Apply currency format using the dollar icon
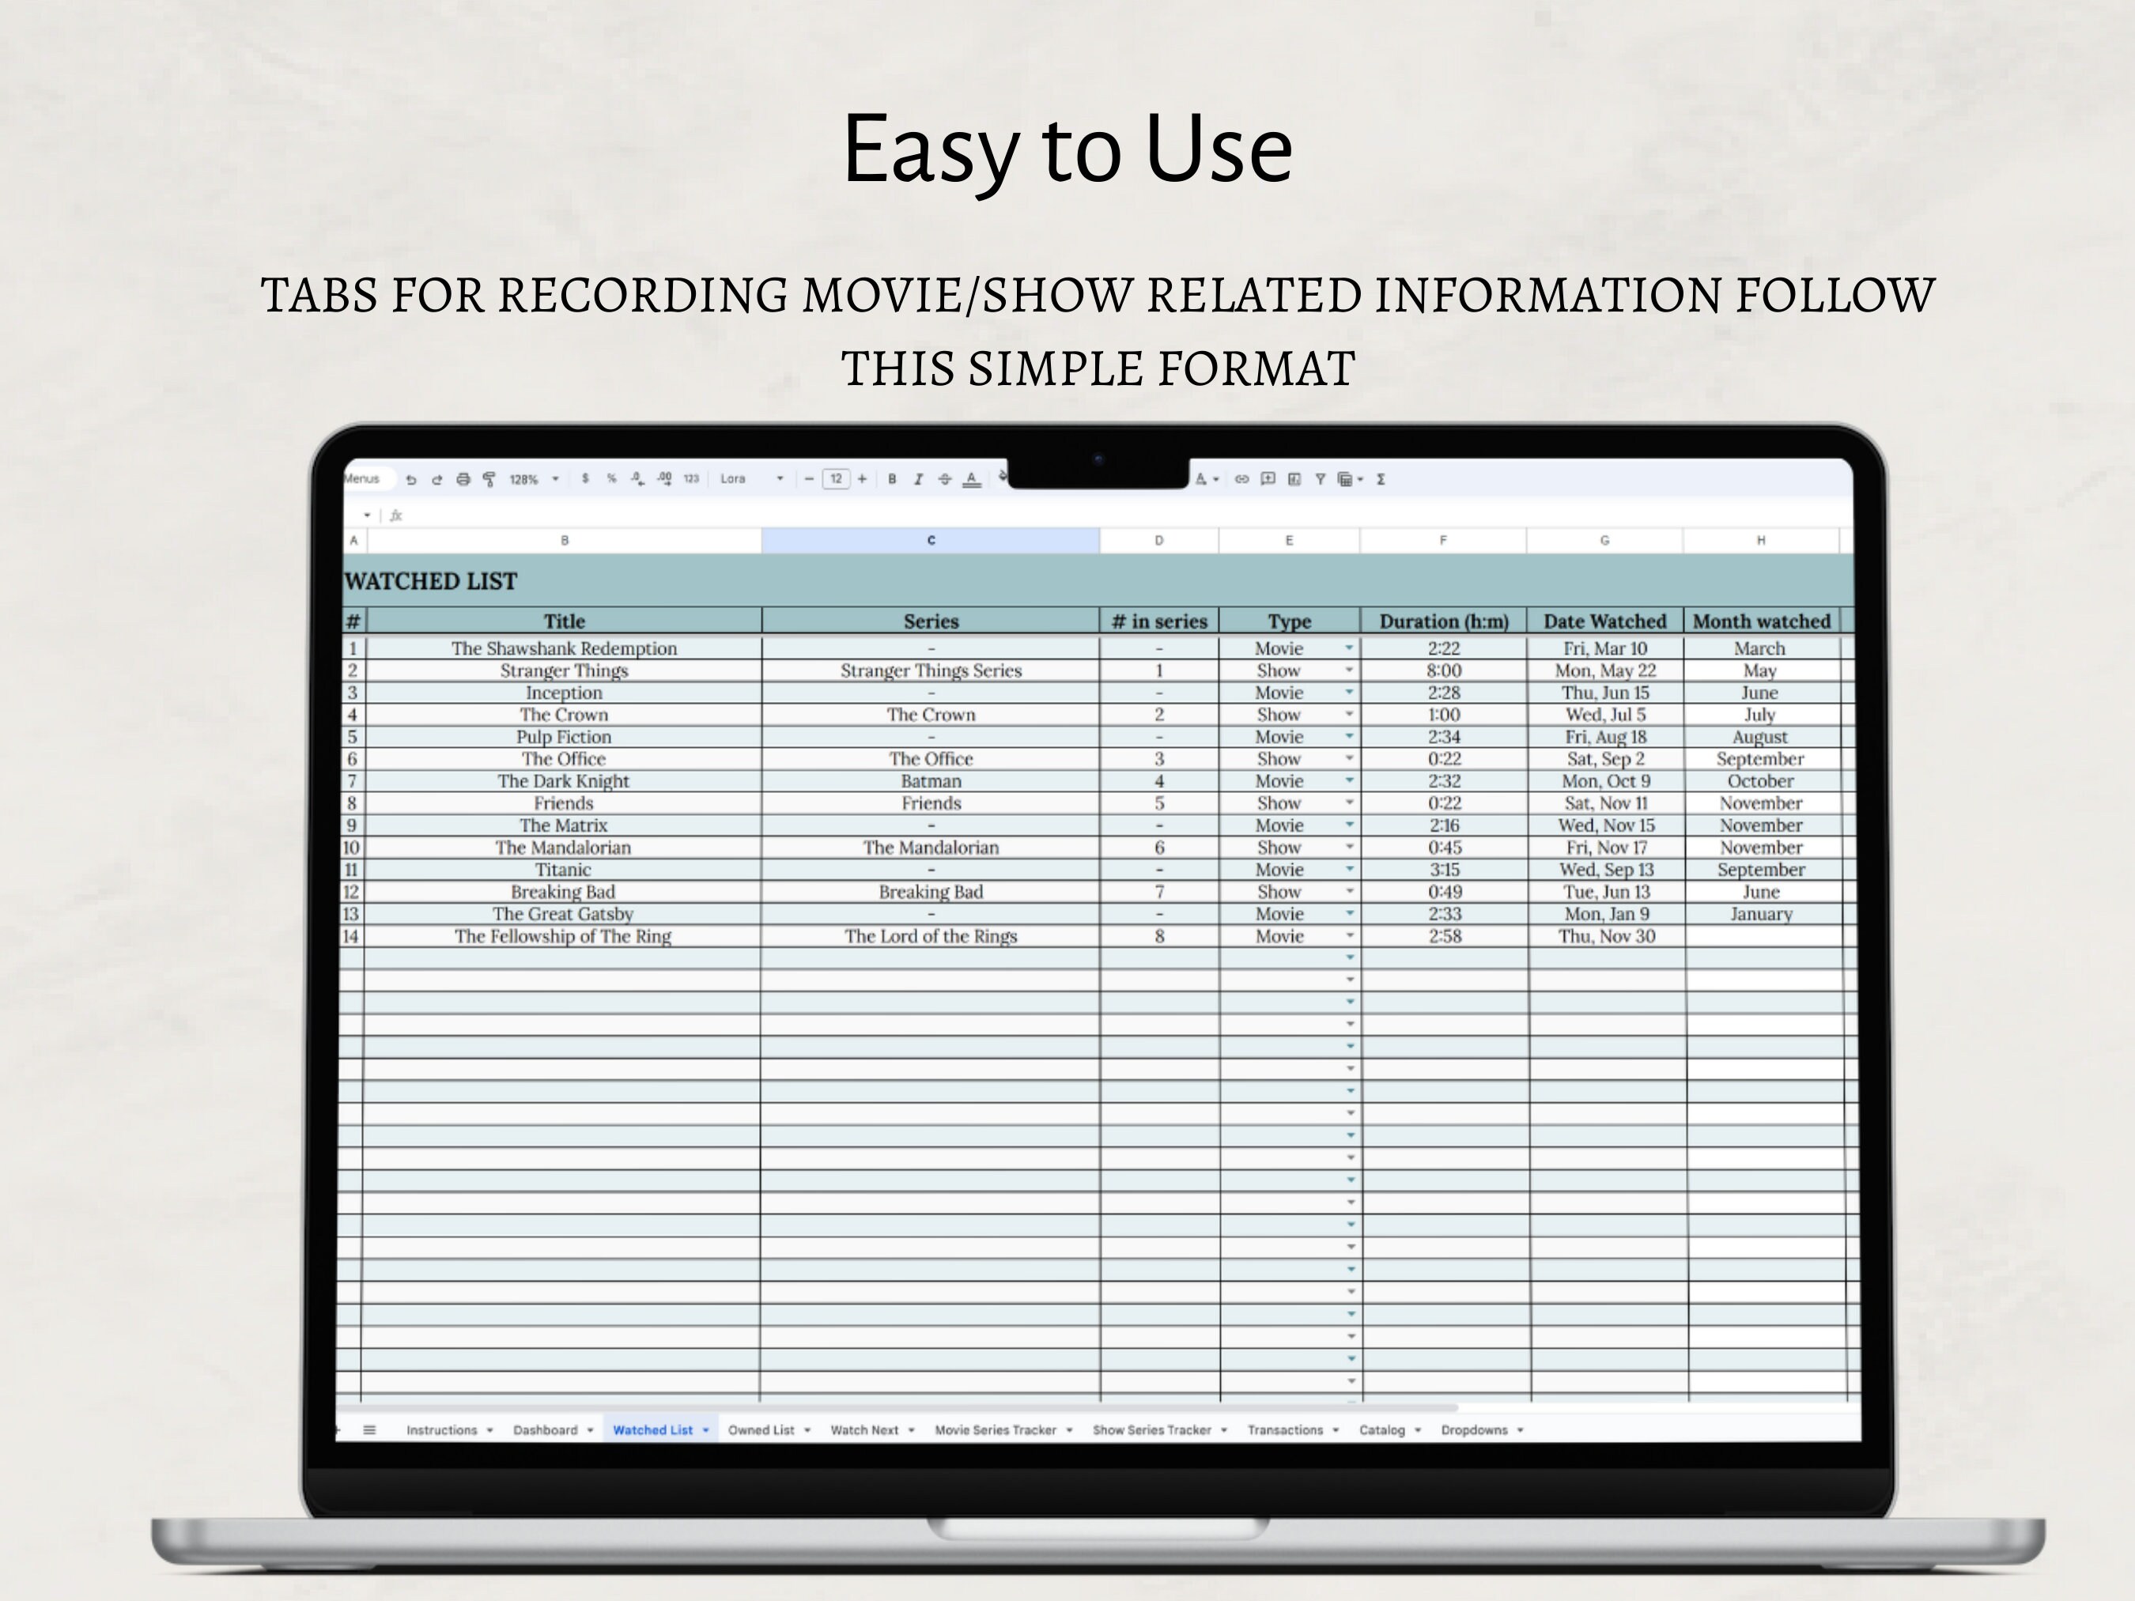This screenshot has height=1601, width=2135. (586, 480)
